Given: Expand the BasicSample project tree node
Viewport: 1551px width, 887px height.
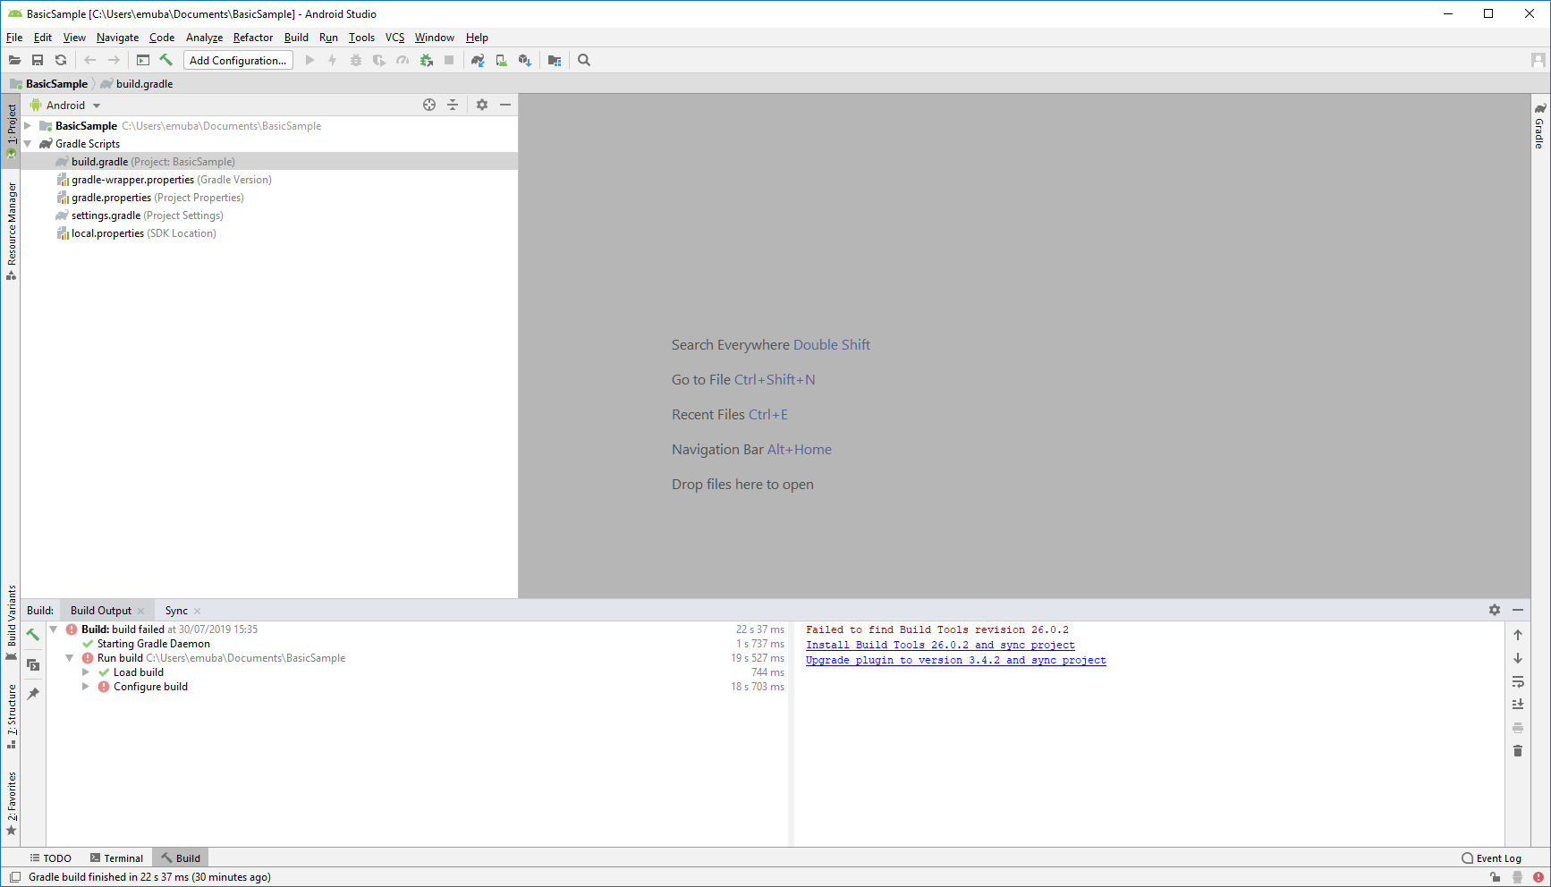Looking at the screenshot, I should click(28, 126).
